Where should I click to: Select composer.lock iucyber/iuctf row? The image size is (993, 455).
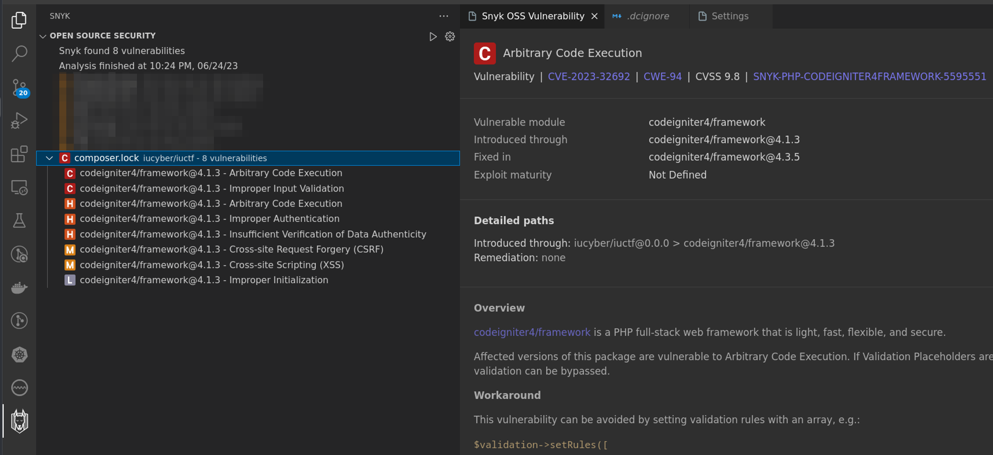click(248, 158)
